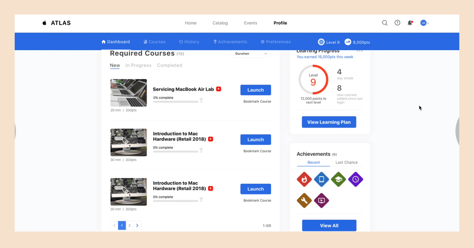Select the purple clock achievement badge
This screenshot has width=474, height=248.
[x=355, y=179]
